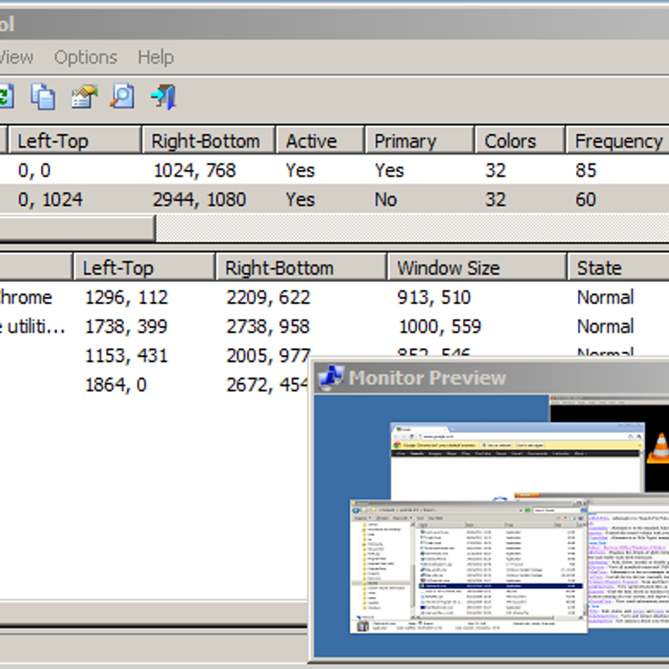Sort monitors by Right-Bottom column header

209,140
